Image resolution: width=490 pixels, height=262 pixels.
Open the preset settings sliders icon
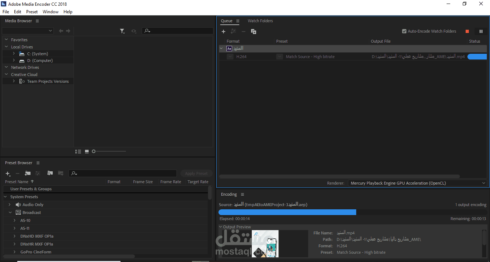38,173
